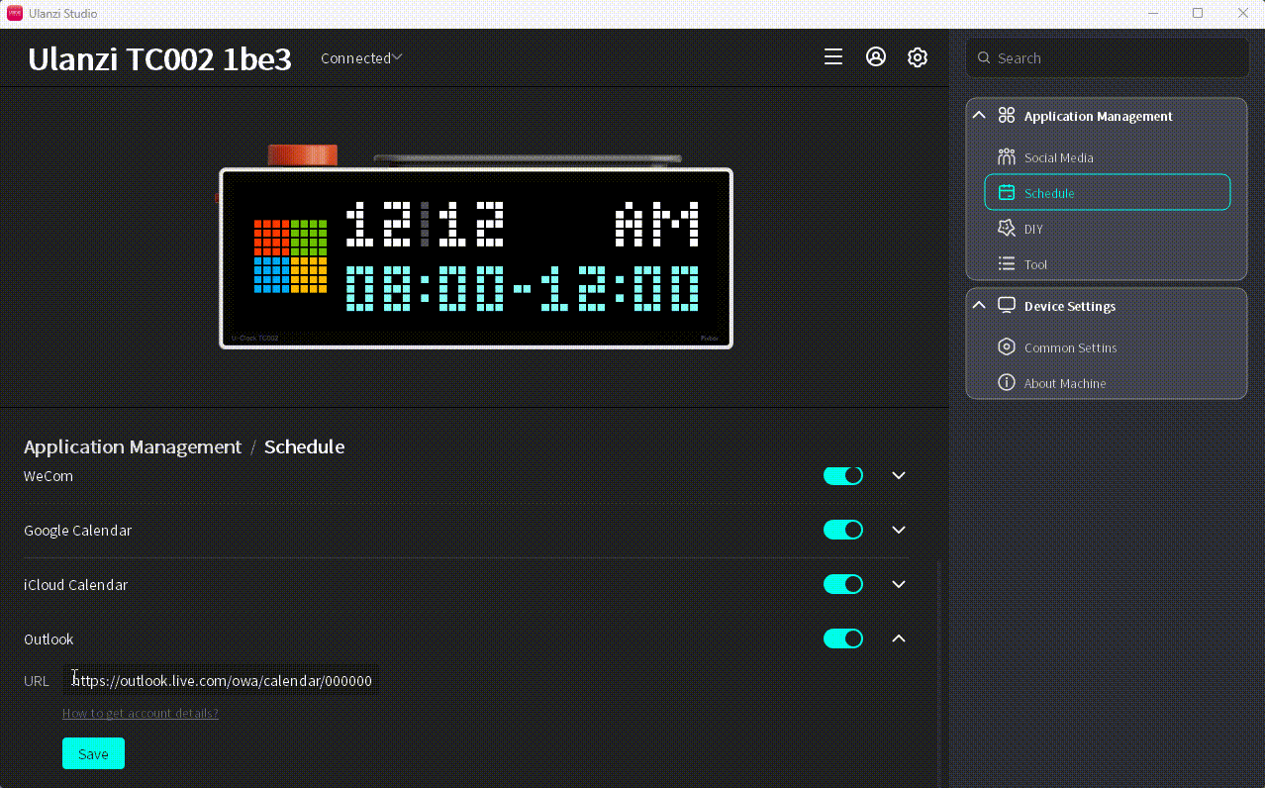Viewport: 1265px width, 788px height.
Task: Click the Common Settins hexagon icon
Action: [1007, 347]
